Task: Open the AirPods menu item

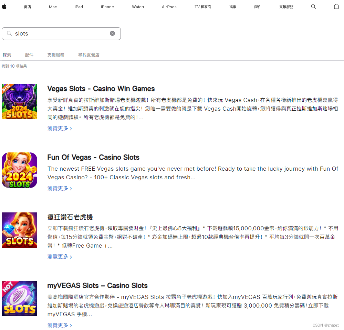Action: click(169, 7)
